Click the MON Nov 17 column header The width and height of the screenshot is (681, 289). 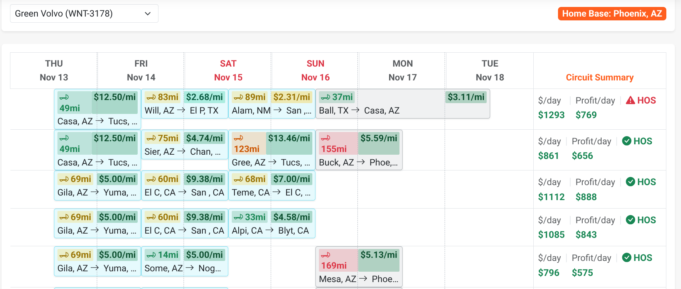click(403, 70)
